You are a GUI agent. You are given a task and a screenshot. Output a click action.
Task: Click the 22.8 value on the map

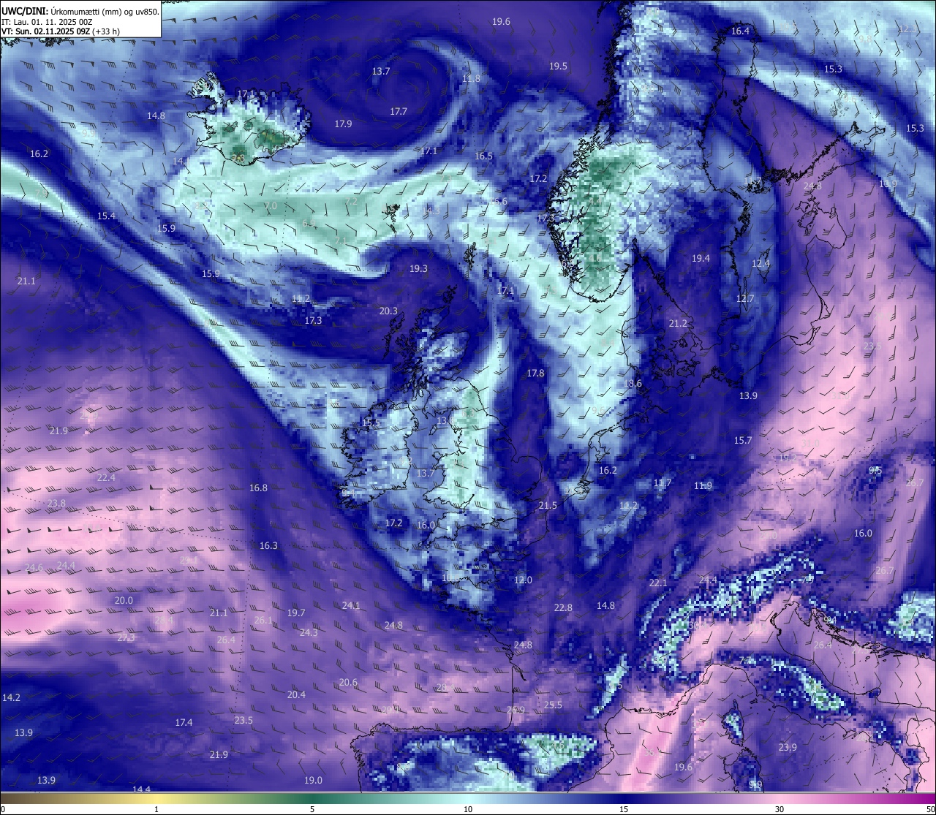pyautogui.click(x=562, y=607)
